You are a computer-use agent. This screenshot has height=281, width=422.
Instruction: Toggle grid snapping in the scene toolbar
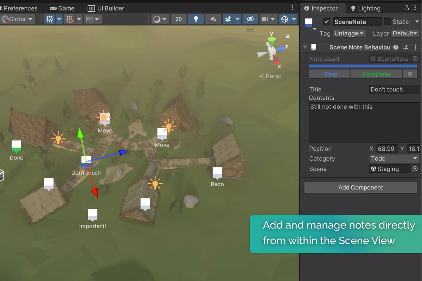(50, 19)
